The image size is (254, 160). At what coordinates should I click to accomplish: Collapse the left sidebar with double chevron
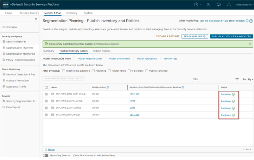coord(36,19)
